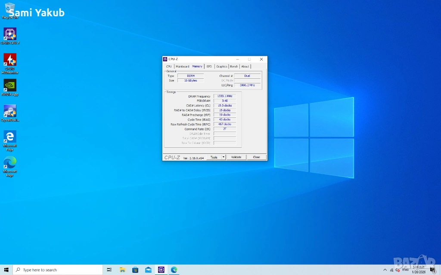Expand the Tools dropdown arrow
The width and height of the screenshot is (441, 275).
(224, 157)
